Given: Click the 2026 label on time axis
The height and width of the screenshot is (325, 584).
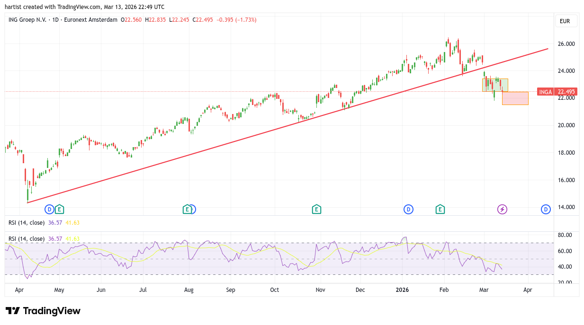Looking at the screenshot, I should coord(402,290).
